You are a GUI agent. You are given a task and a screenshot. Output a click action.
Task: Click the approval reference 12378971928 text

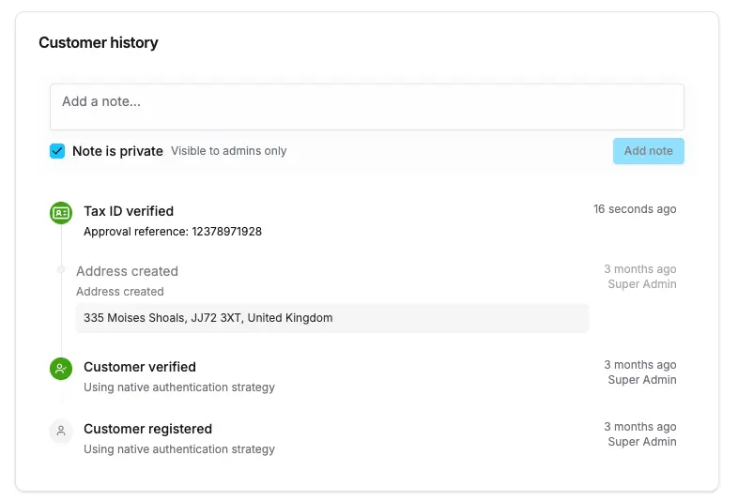point(173,232)
